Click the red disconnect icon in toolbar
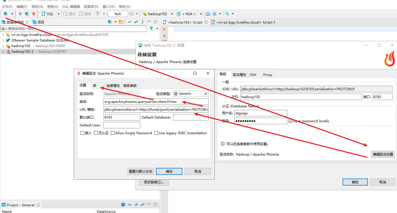This screenshot has height=213, width=397. (x=34, y=14)
